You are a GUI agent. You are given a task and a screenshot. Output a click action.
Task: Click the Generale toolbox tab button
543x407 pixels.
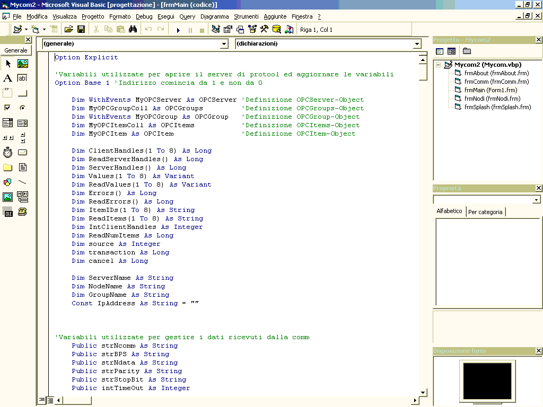pos(16,50)
